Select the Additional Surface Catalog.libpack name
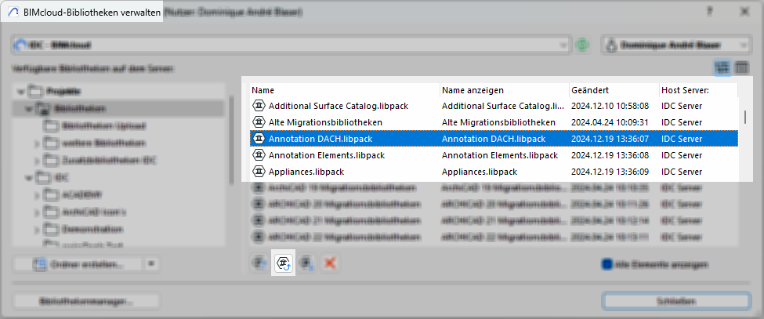The image size is (764, 319). 339,106
